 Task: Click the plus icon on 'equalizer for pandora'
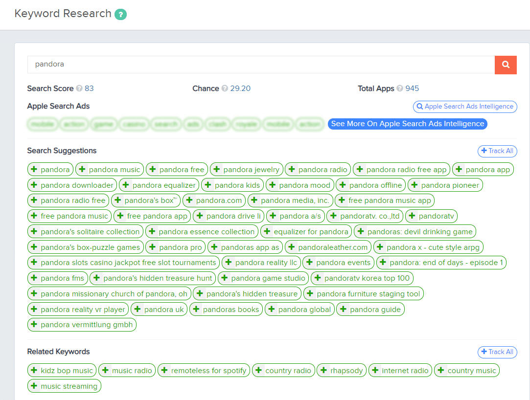267,231
